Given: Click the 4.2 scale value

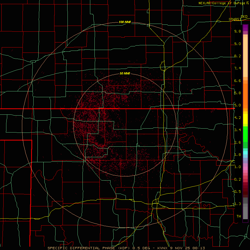Looking at the screenshot, I should point(237,118).
